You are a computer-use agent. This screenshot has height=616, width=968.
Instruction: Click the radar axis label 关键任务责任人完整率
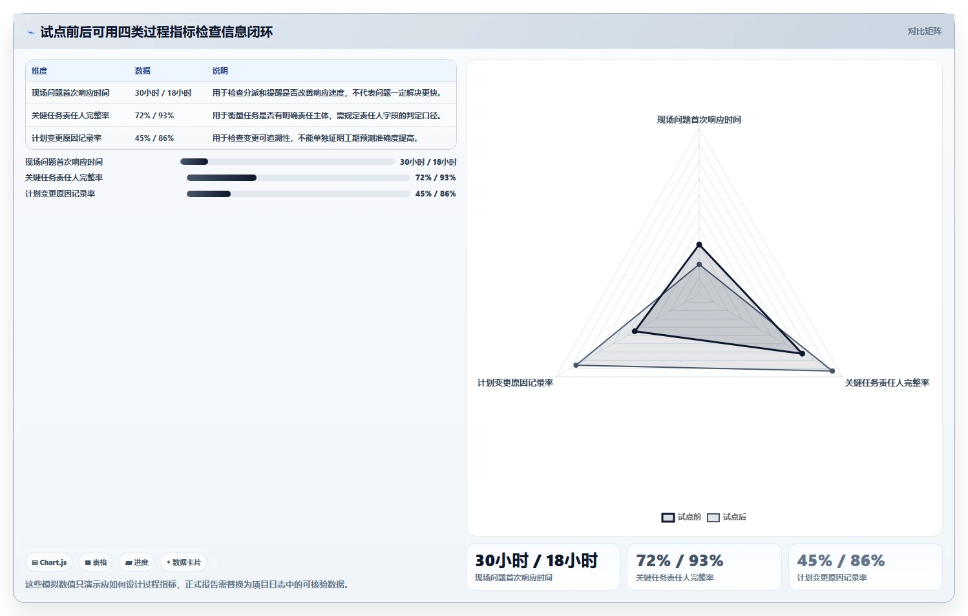[x=887, y=383]
